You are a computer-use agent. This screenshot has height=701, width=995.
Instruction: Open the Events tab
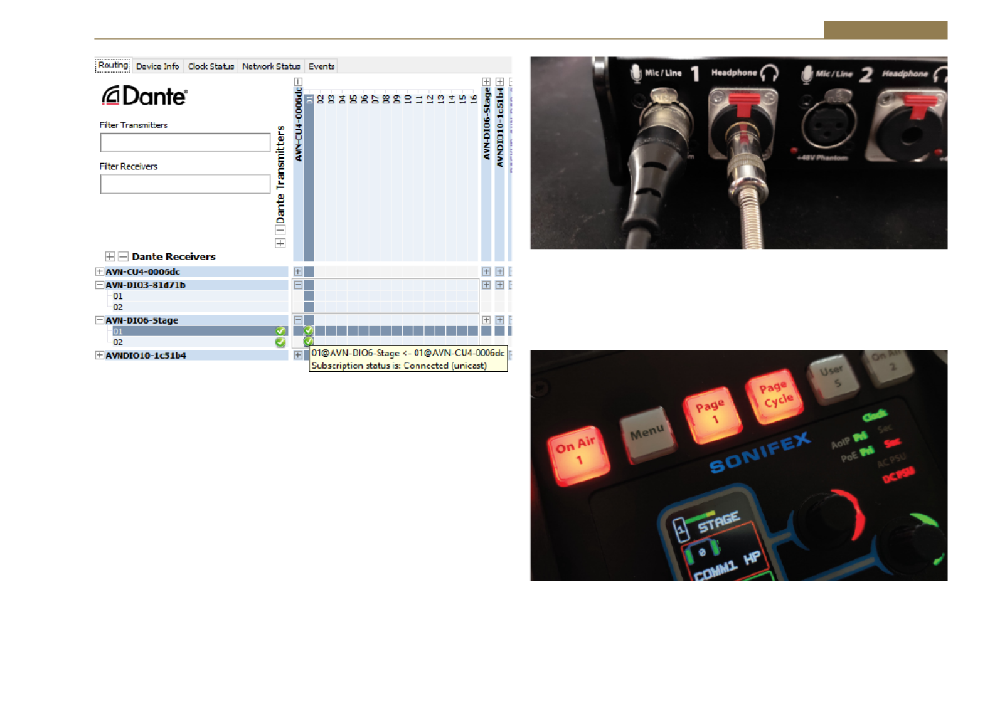(x=321, y=66)
